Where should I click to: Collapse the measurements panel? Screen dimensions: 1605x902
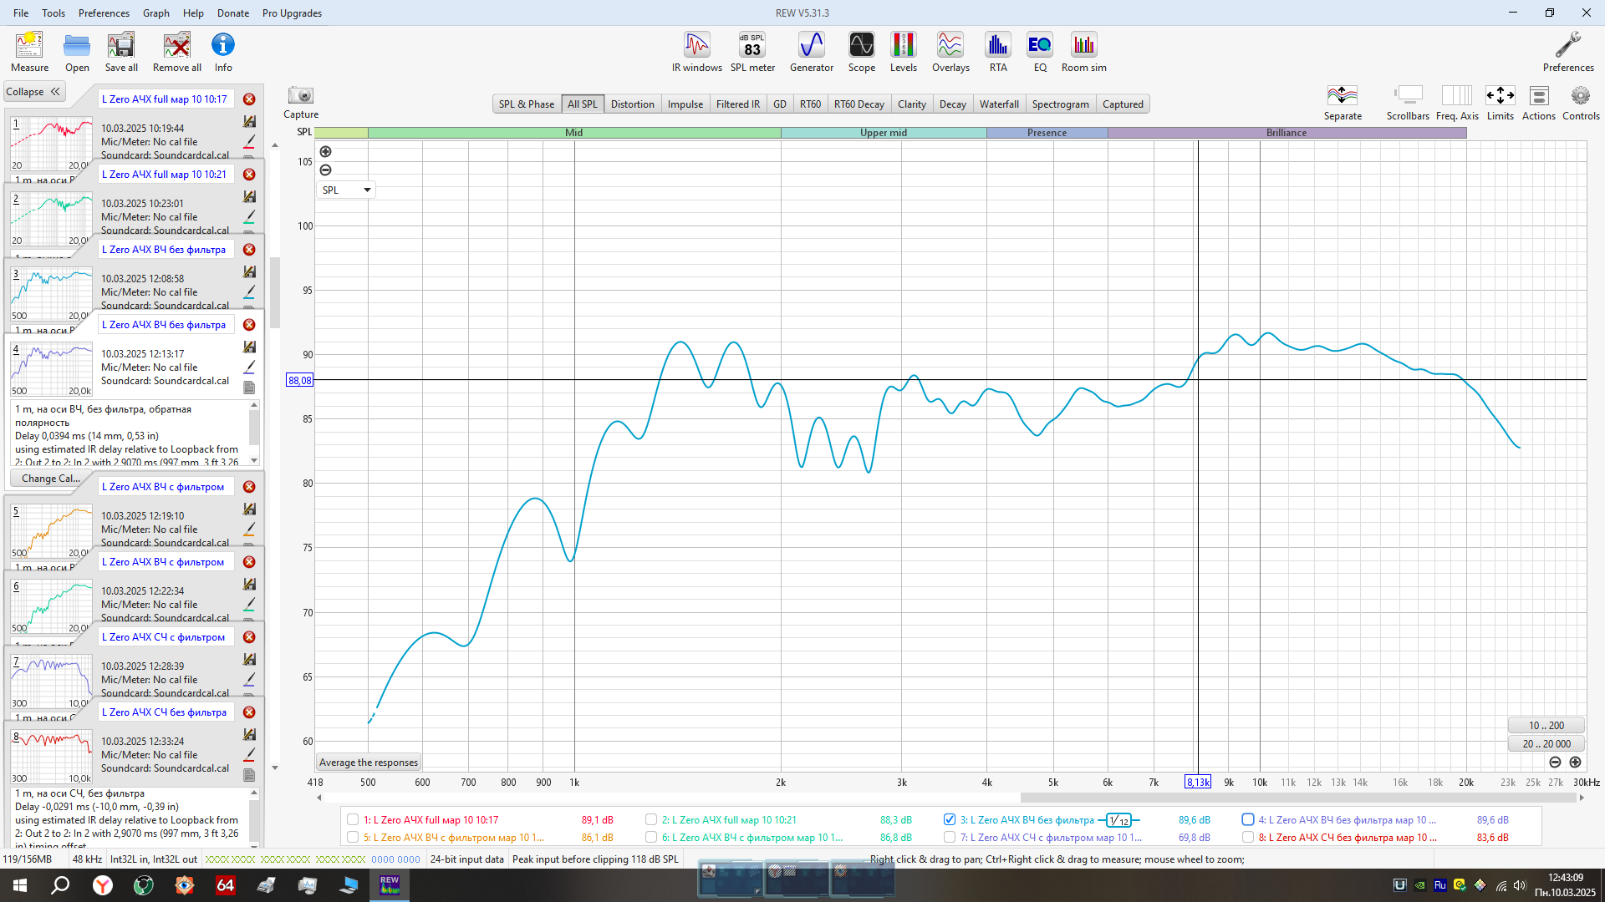tap(33, 92)
